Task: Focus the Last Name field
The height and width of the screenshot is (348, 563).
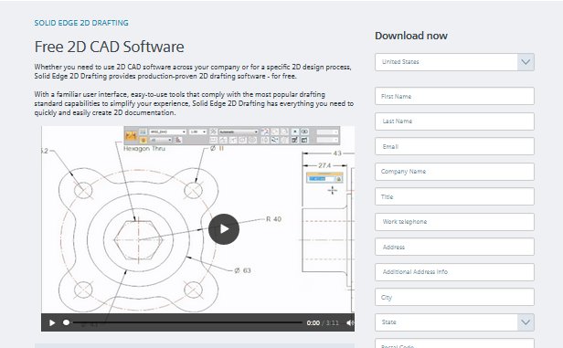Action: (x=454, y=121)
